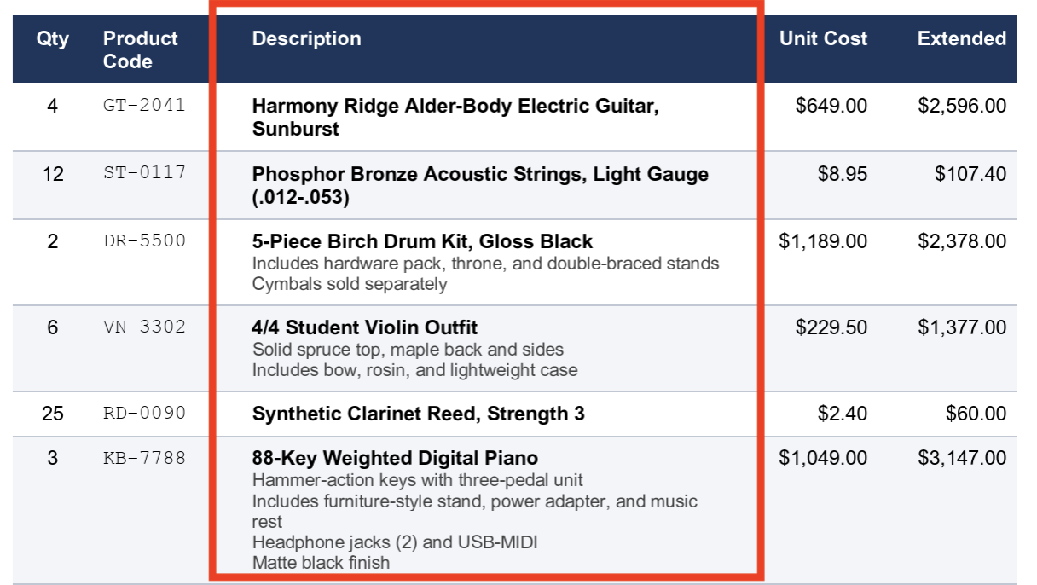Select the $3,147.00 extended amount
1037x585 pixels.
click(962, 458)
